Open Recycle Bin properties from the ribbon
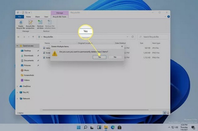Viewport: 198px width, 131px height. [x=30, y=24]
